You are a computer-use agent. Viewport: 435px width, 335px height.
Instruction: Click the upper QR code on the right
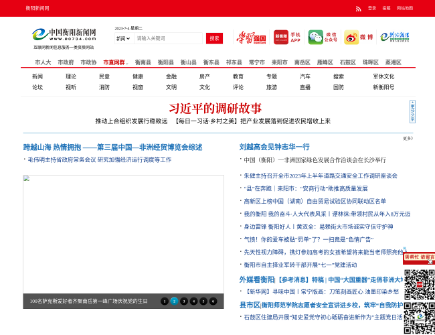click(x=419, y=285)
